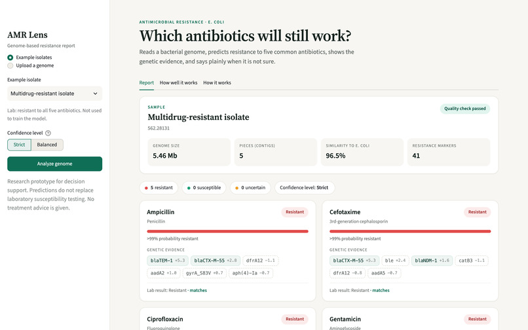The width and height of the screenshot is (528, 330).
Task: Click the blaNDM-1 gene chip under Cefotaxime
Action: pos(432,261)
